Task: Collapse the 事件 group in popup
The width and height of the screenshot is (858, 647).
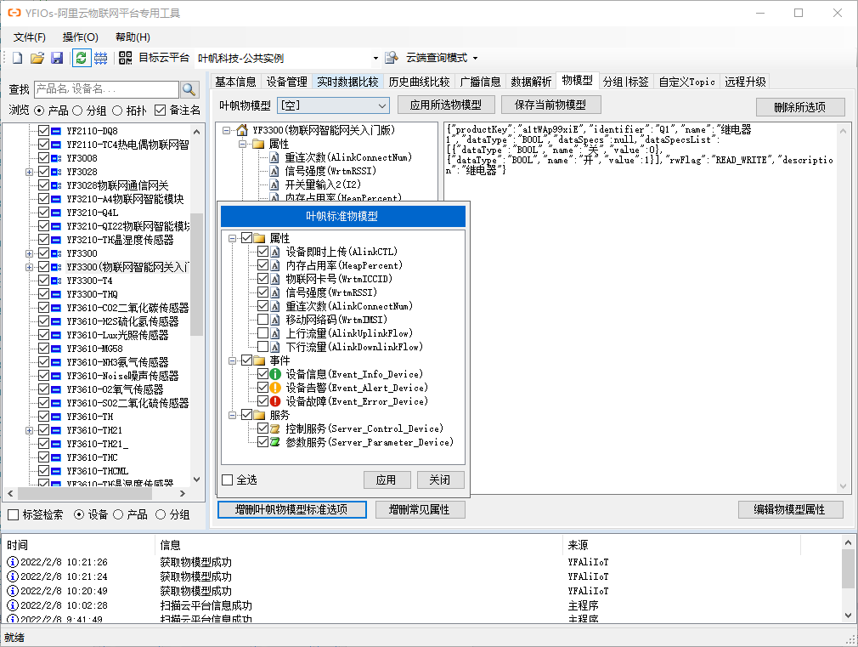Action: 232,360
